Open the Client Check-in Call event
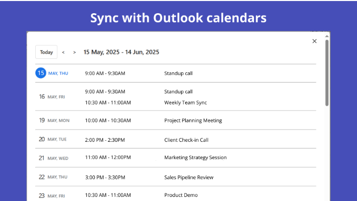The height and width of the screenshot is (201, 357). pos(186,140)
